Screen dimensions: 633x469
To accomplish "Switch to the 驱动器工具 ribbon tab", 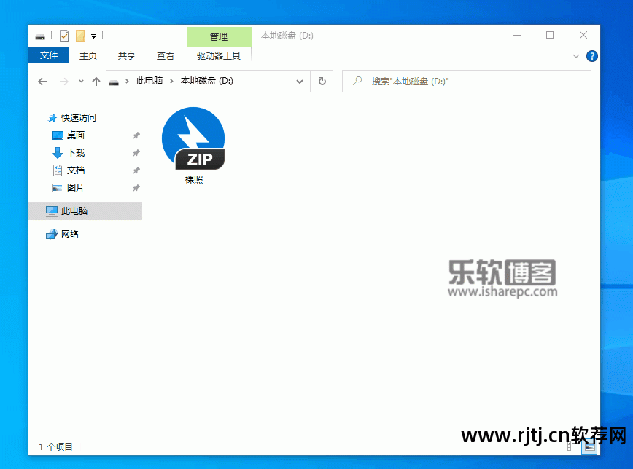I will tap(219, 55).
